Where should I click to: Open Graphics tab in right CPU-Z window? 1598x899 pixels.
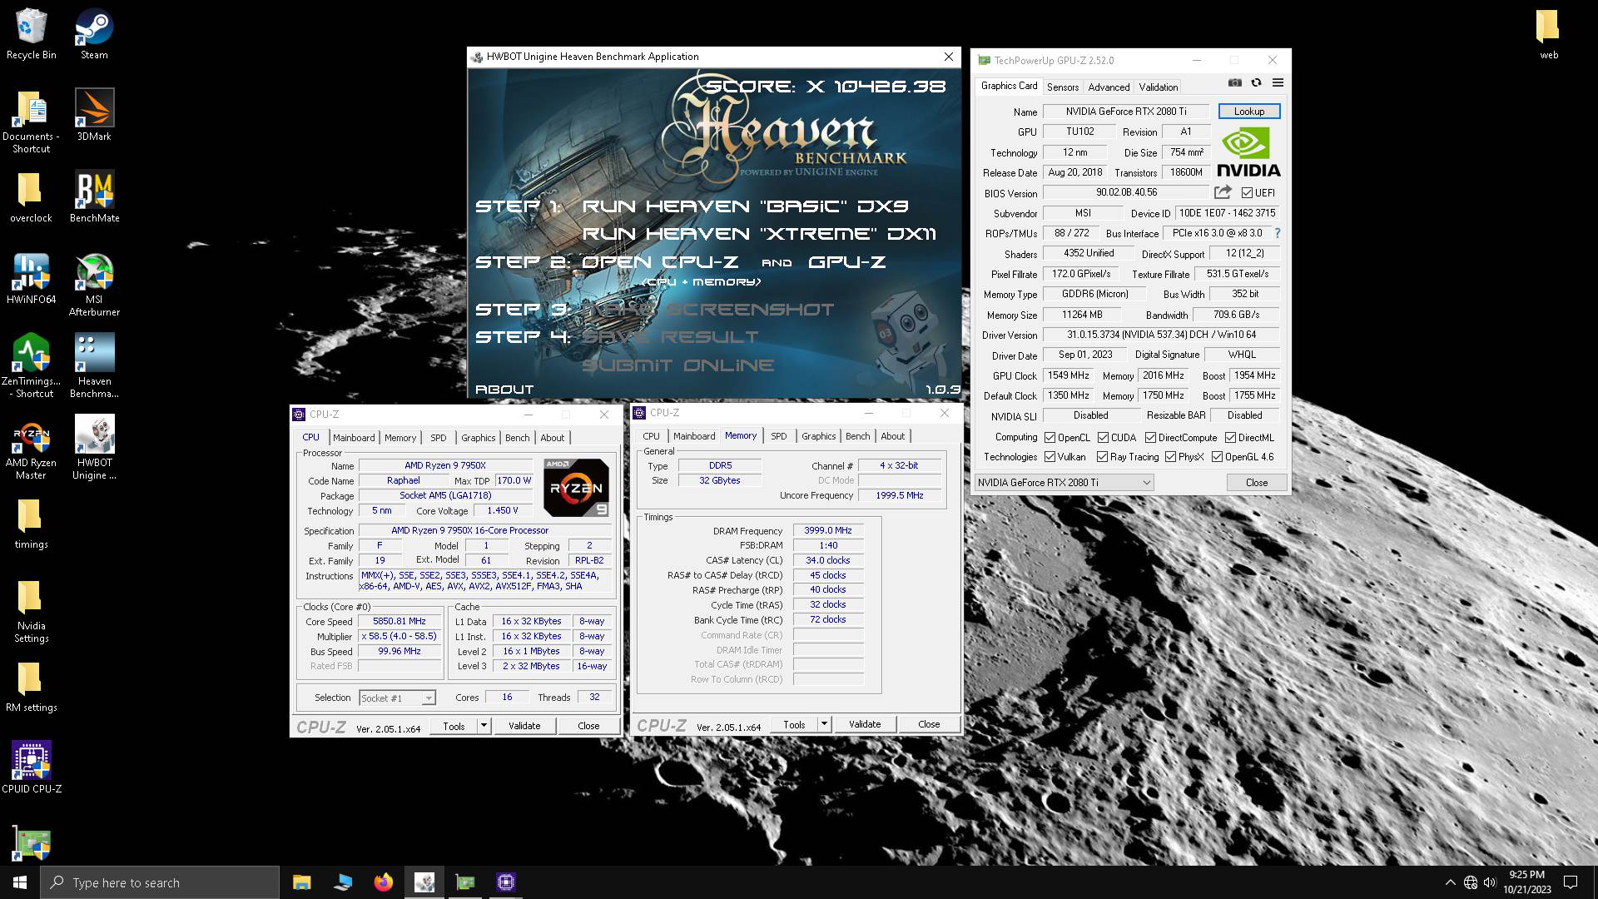818,436
